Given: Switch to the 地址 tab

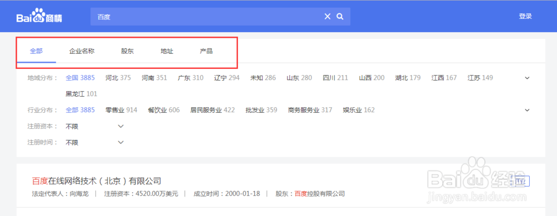Looking at the screenshot, I should (167, 51).
